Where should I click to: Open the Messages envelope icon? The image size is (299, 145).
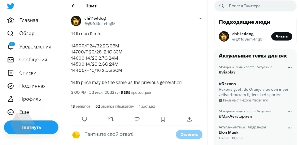tap(11, 60)
